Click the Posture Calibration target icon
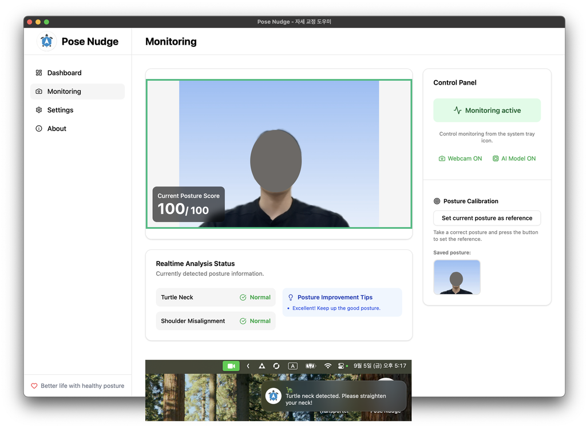The image size is (586, 428). tap(437, 201)
